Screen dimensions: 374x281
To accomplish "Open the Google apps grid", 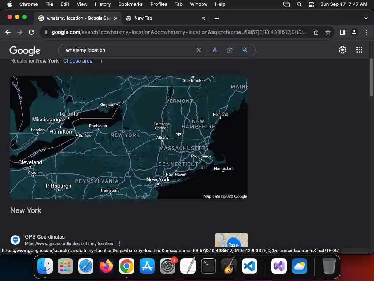I will click(x=359, y=50).
